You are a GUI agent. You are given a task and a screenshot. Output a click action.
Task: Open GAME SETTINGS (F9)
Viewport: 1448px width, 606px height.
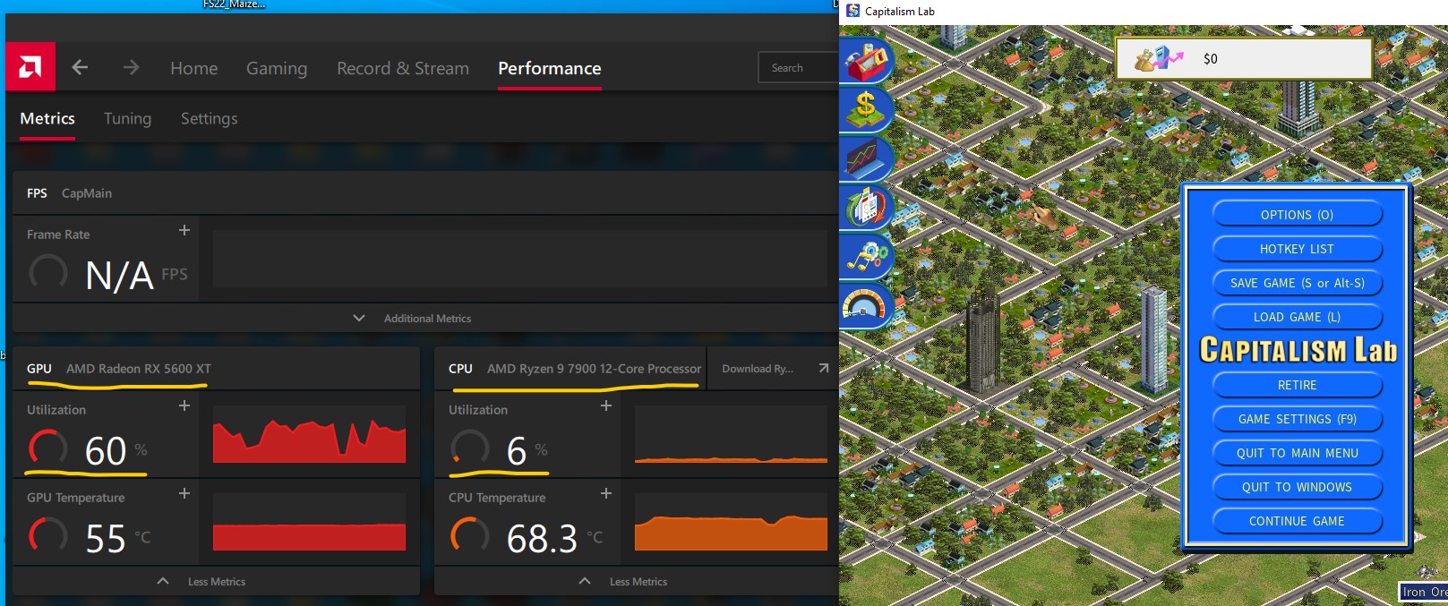pos(1297,419)
